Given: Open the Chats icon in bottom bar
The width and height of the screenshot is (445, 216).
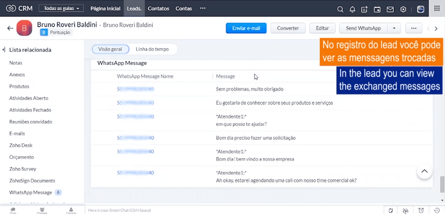Looking at the screenshot, I should (13, 210).
